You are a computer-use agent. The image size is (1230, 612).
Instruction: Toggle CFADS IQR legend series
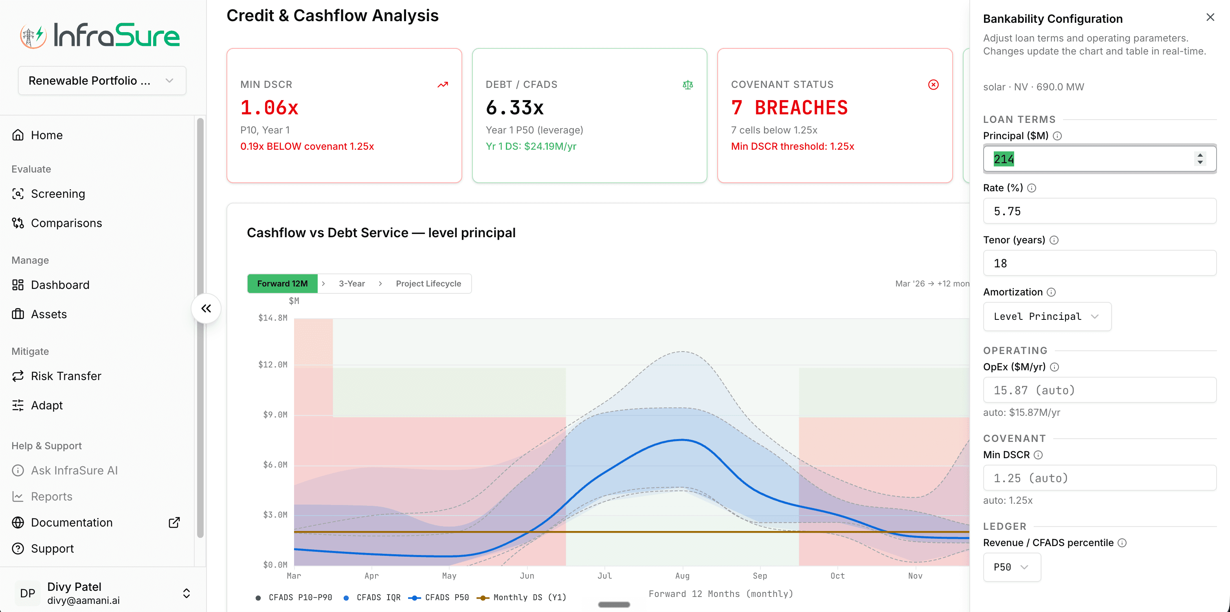click(x=372, y=597)
